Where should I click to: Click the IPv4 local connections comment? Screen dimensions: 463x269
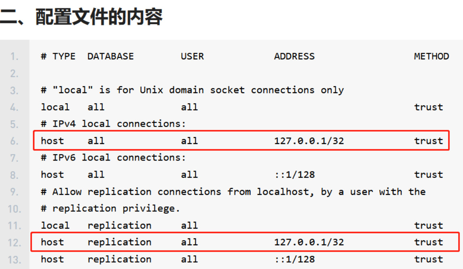(114, 124)
